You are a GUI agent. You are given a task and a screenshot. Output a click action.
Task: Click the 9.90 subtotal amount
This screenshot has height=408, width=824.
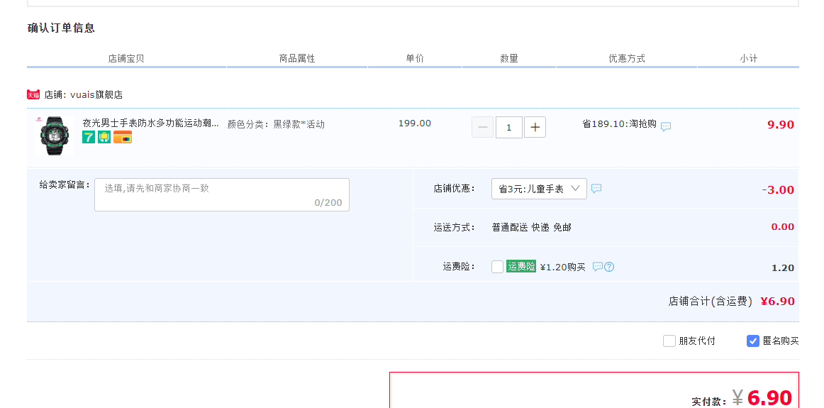(780, 125)
